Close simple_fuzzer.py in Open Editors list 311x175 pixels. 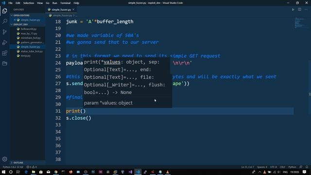tap(15, 20)
